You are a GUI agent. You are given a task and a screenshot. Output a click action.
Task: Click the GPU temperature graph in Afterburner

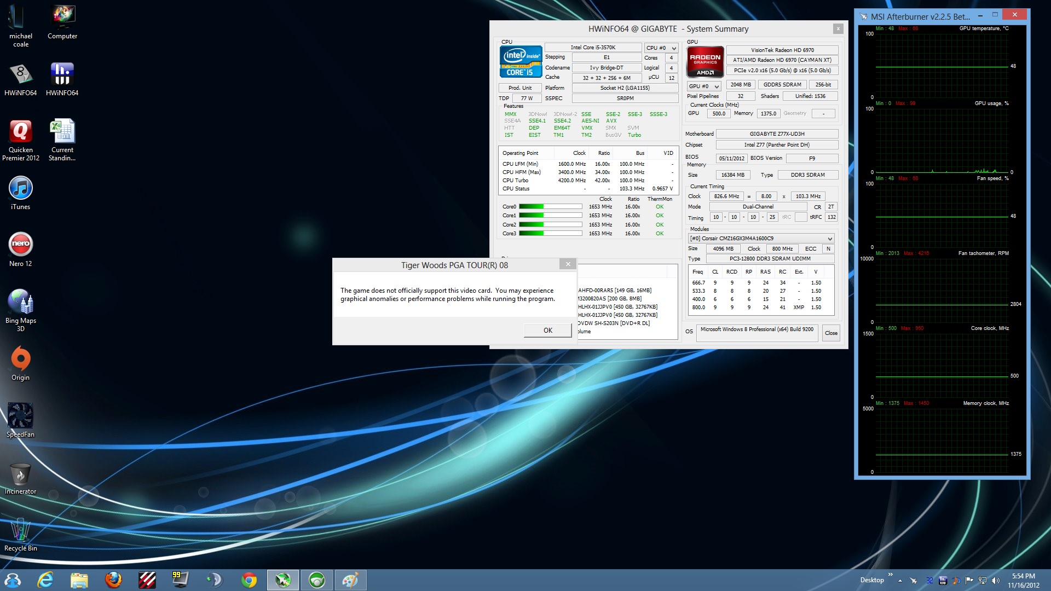pyautogui.click(x=942, y=66)
